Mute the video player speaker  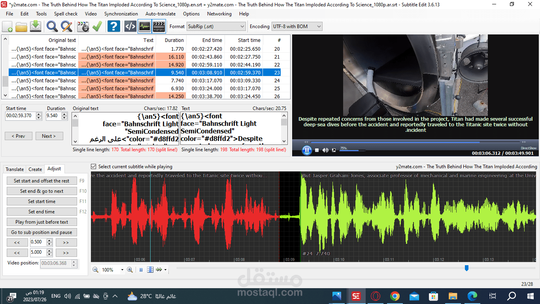pos(325,150)
